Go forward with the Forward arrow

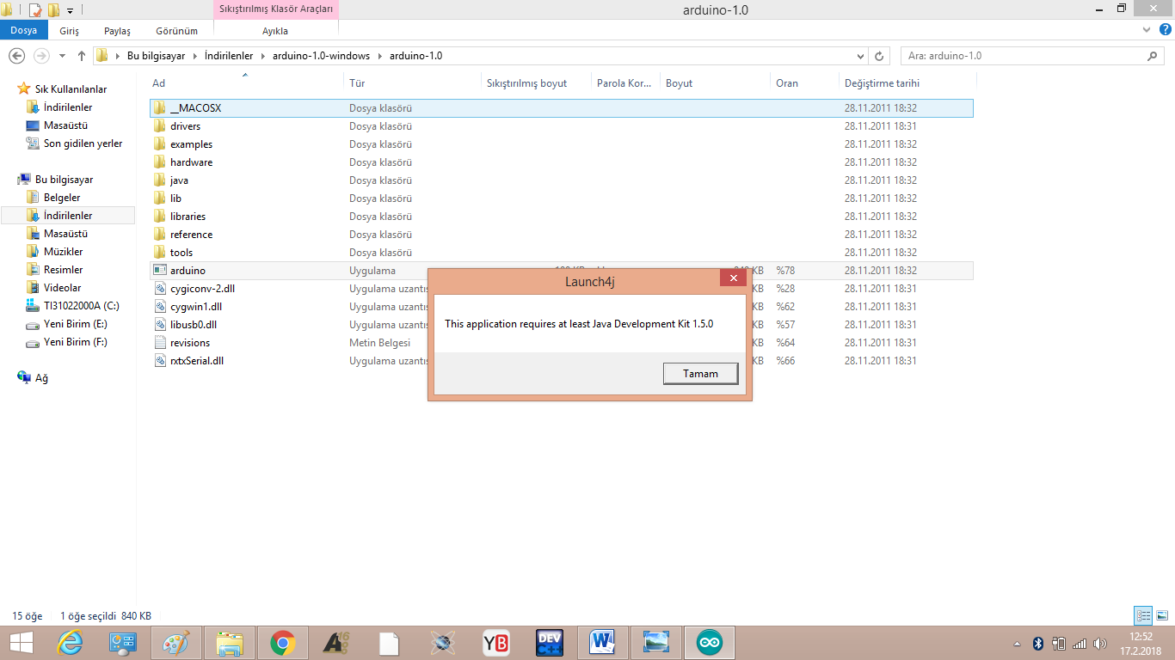40,56
